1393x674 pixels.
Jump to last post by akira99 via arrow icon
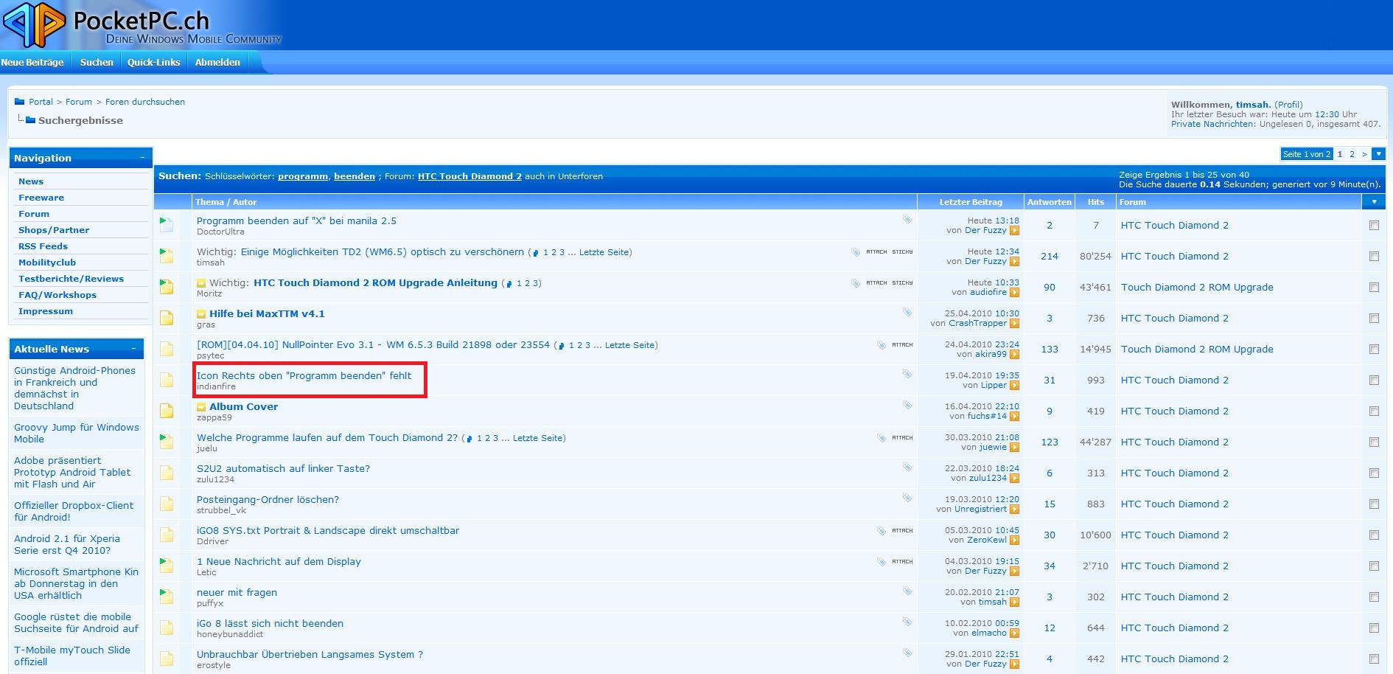click(1015, 355)
